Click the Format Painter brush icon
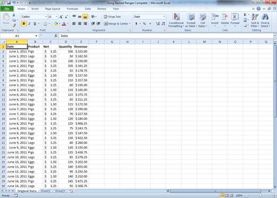This screenshot has width=277, height=198. click(x=14, y=25)
